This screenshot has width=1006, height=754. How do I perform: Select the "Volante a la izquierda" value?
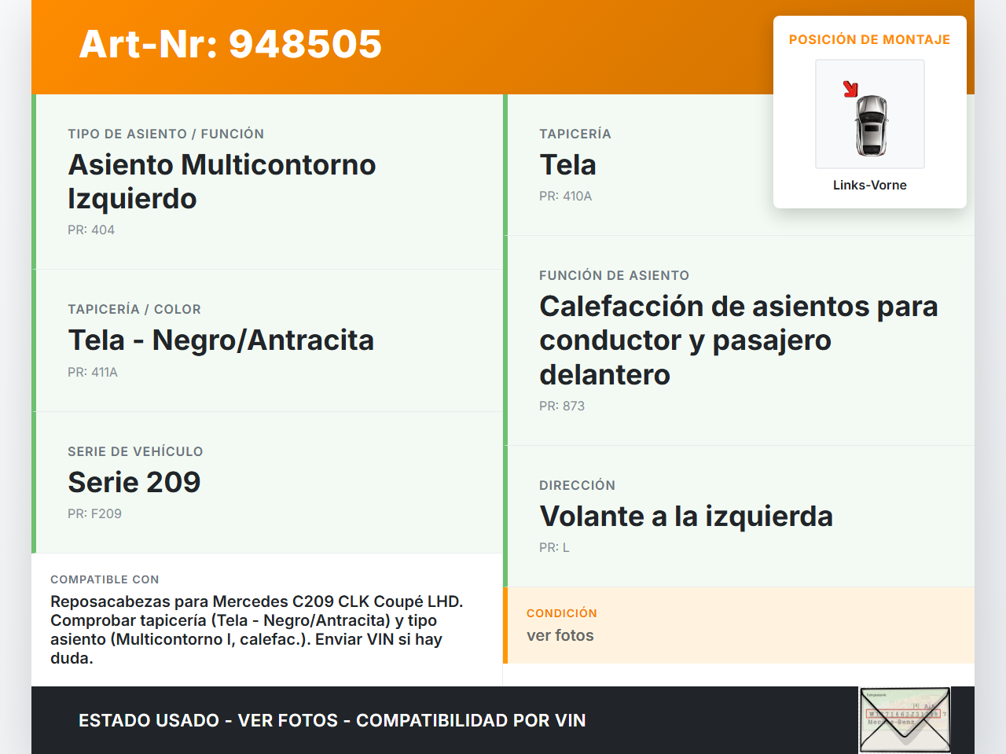pos(686,517)
